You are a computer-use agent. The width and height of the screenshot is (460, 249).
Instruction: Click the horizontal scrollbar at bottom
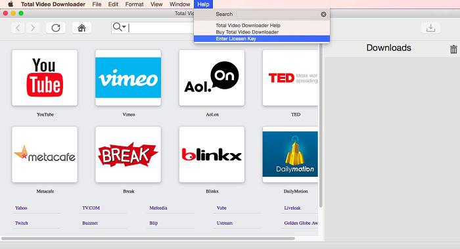point(148,238)
